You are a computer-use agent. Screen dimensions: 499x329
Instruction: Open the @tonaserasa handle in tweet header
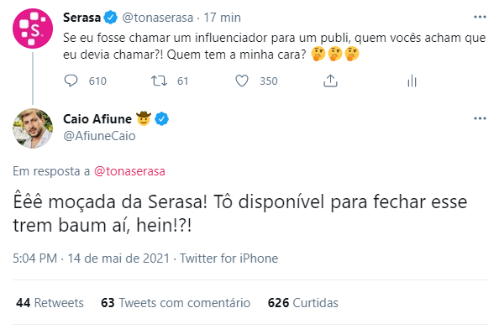tap(158, 18)
